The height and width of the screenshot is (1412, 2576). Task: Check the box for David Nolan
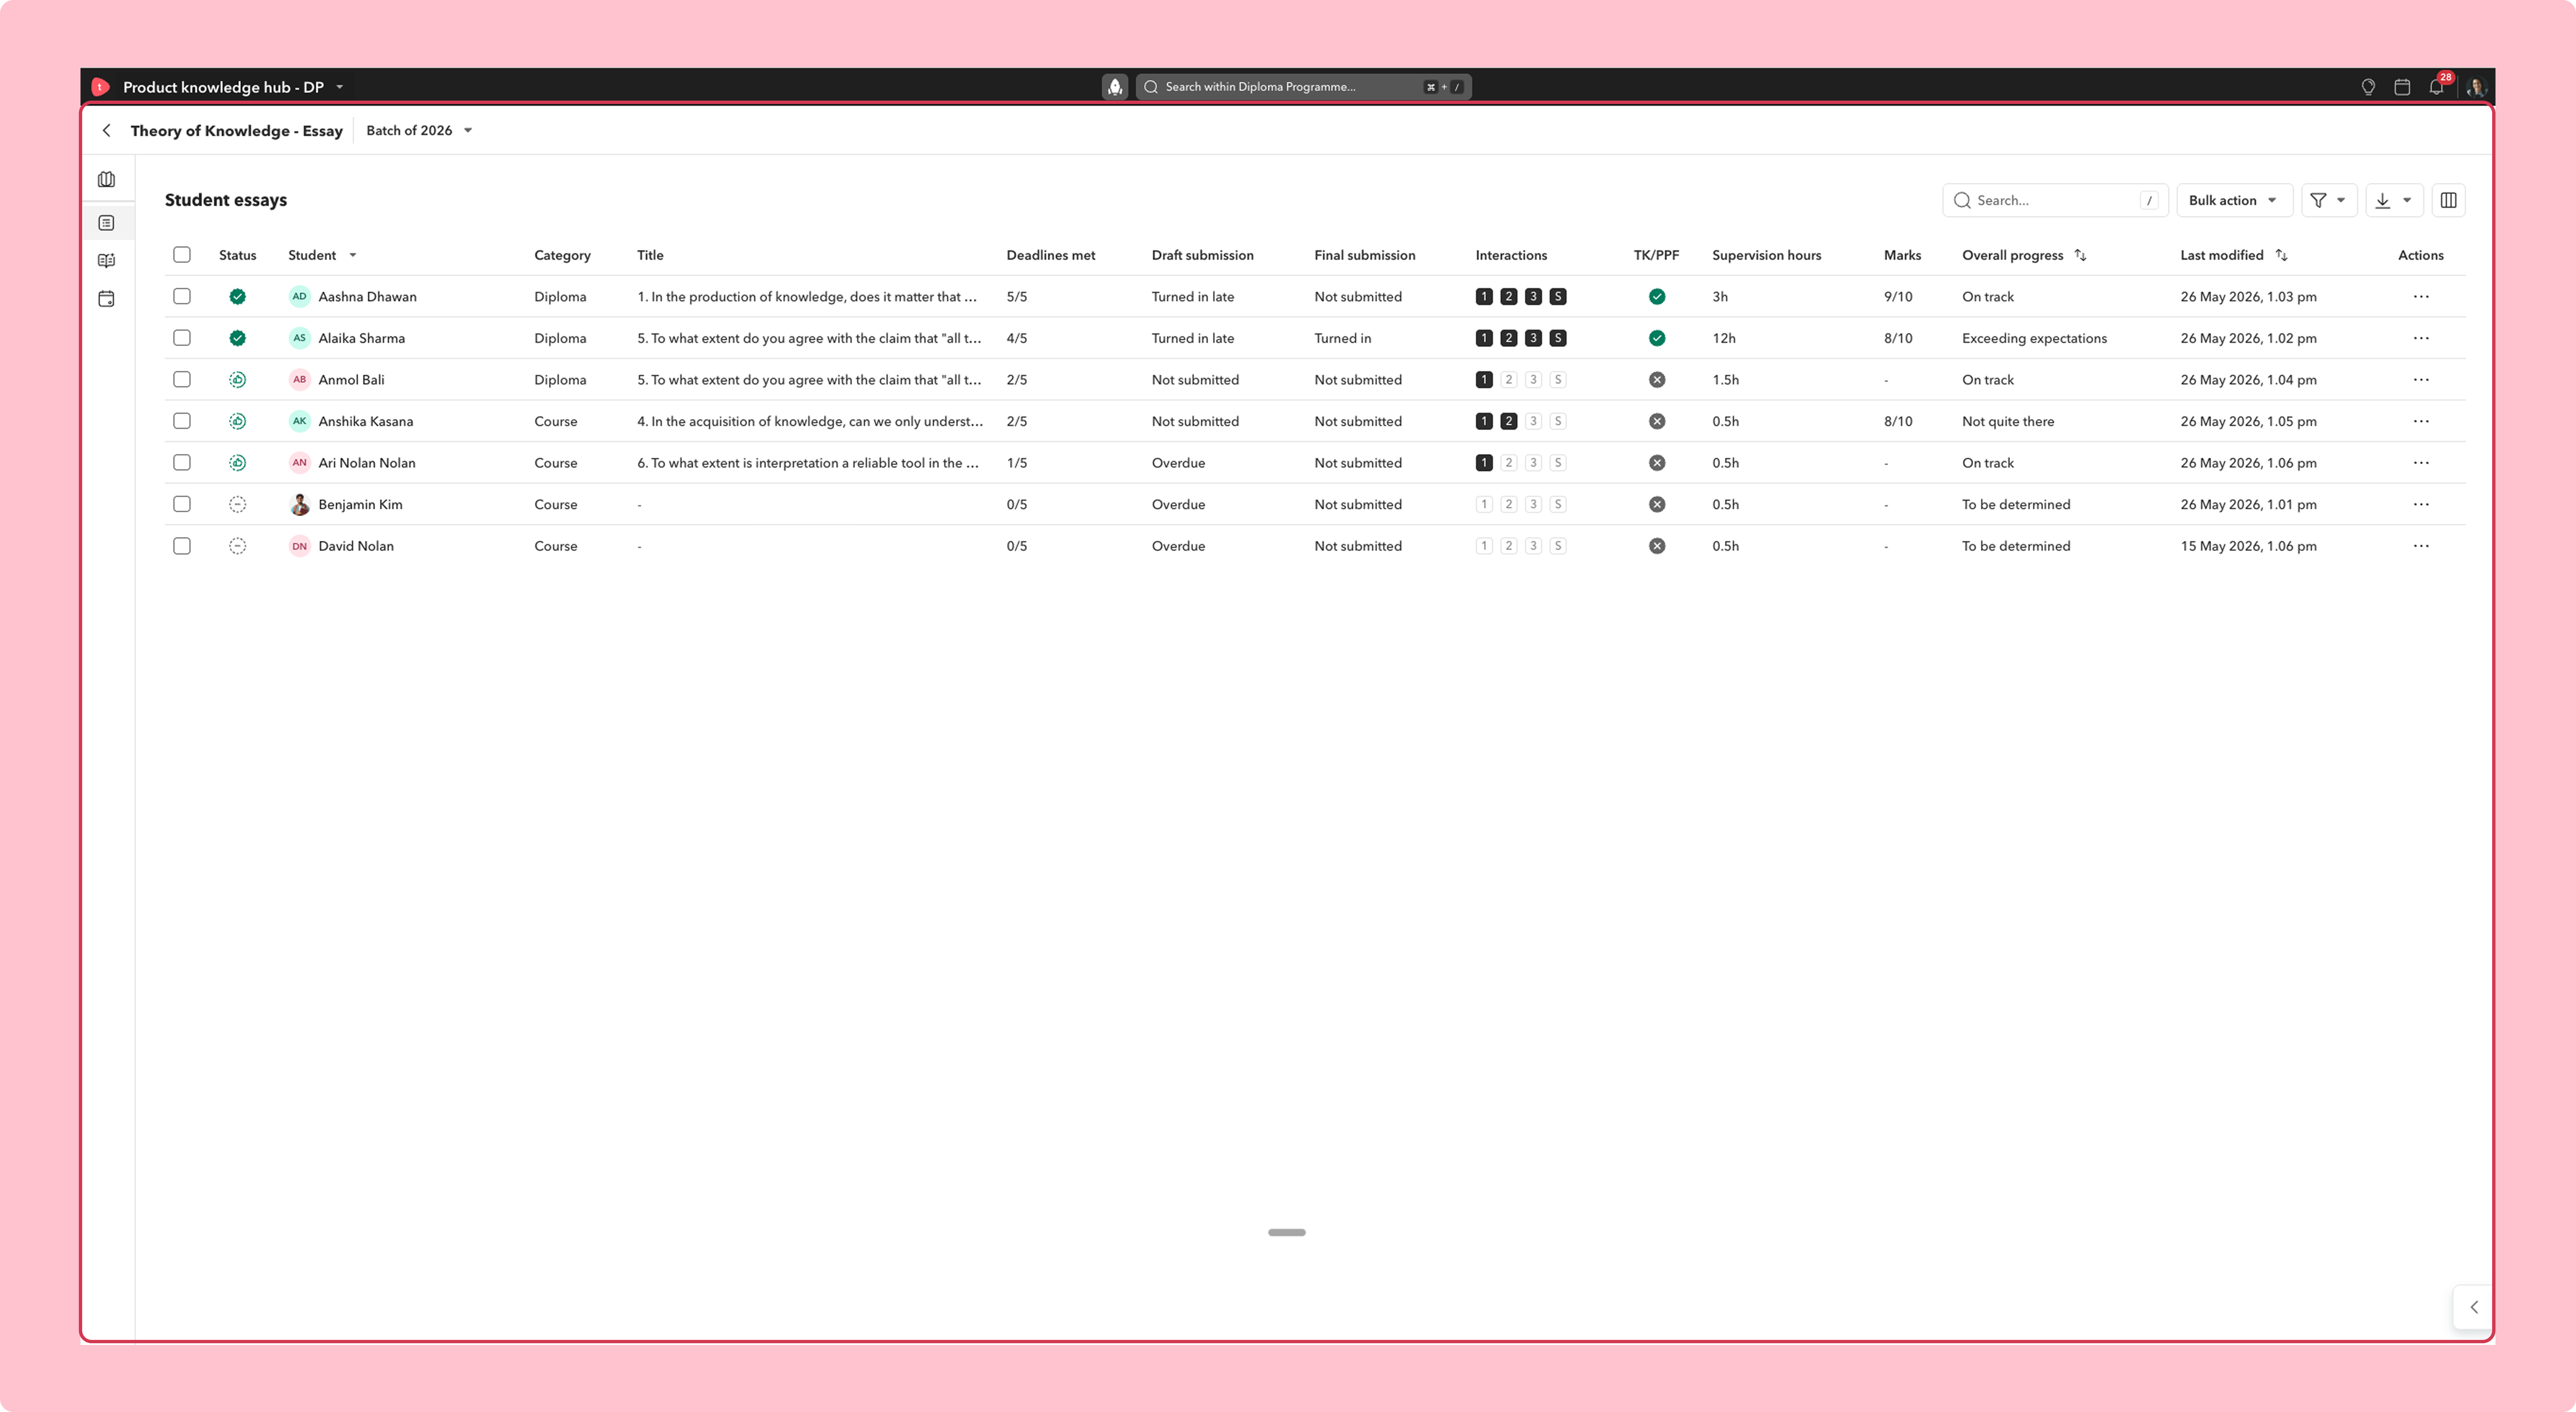pos(181,546)
